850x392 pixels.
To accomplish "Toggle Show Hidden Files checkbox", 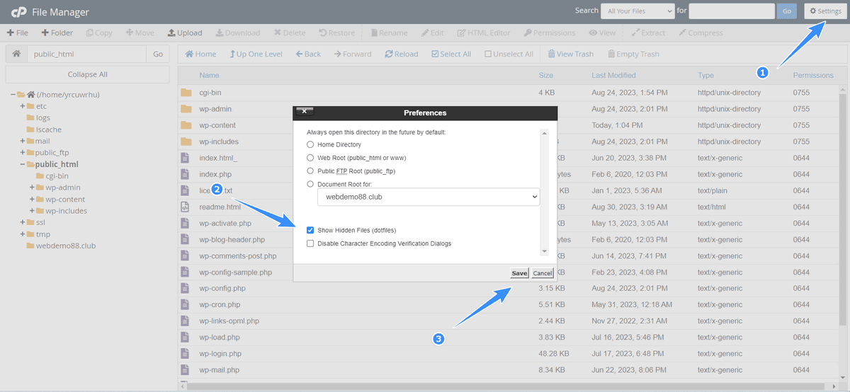I will (x=310, y=230).
